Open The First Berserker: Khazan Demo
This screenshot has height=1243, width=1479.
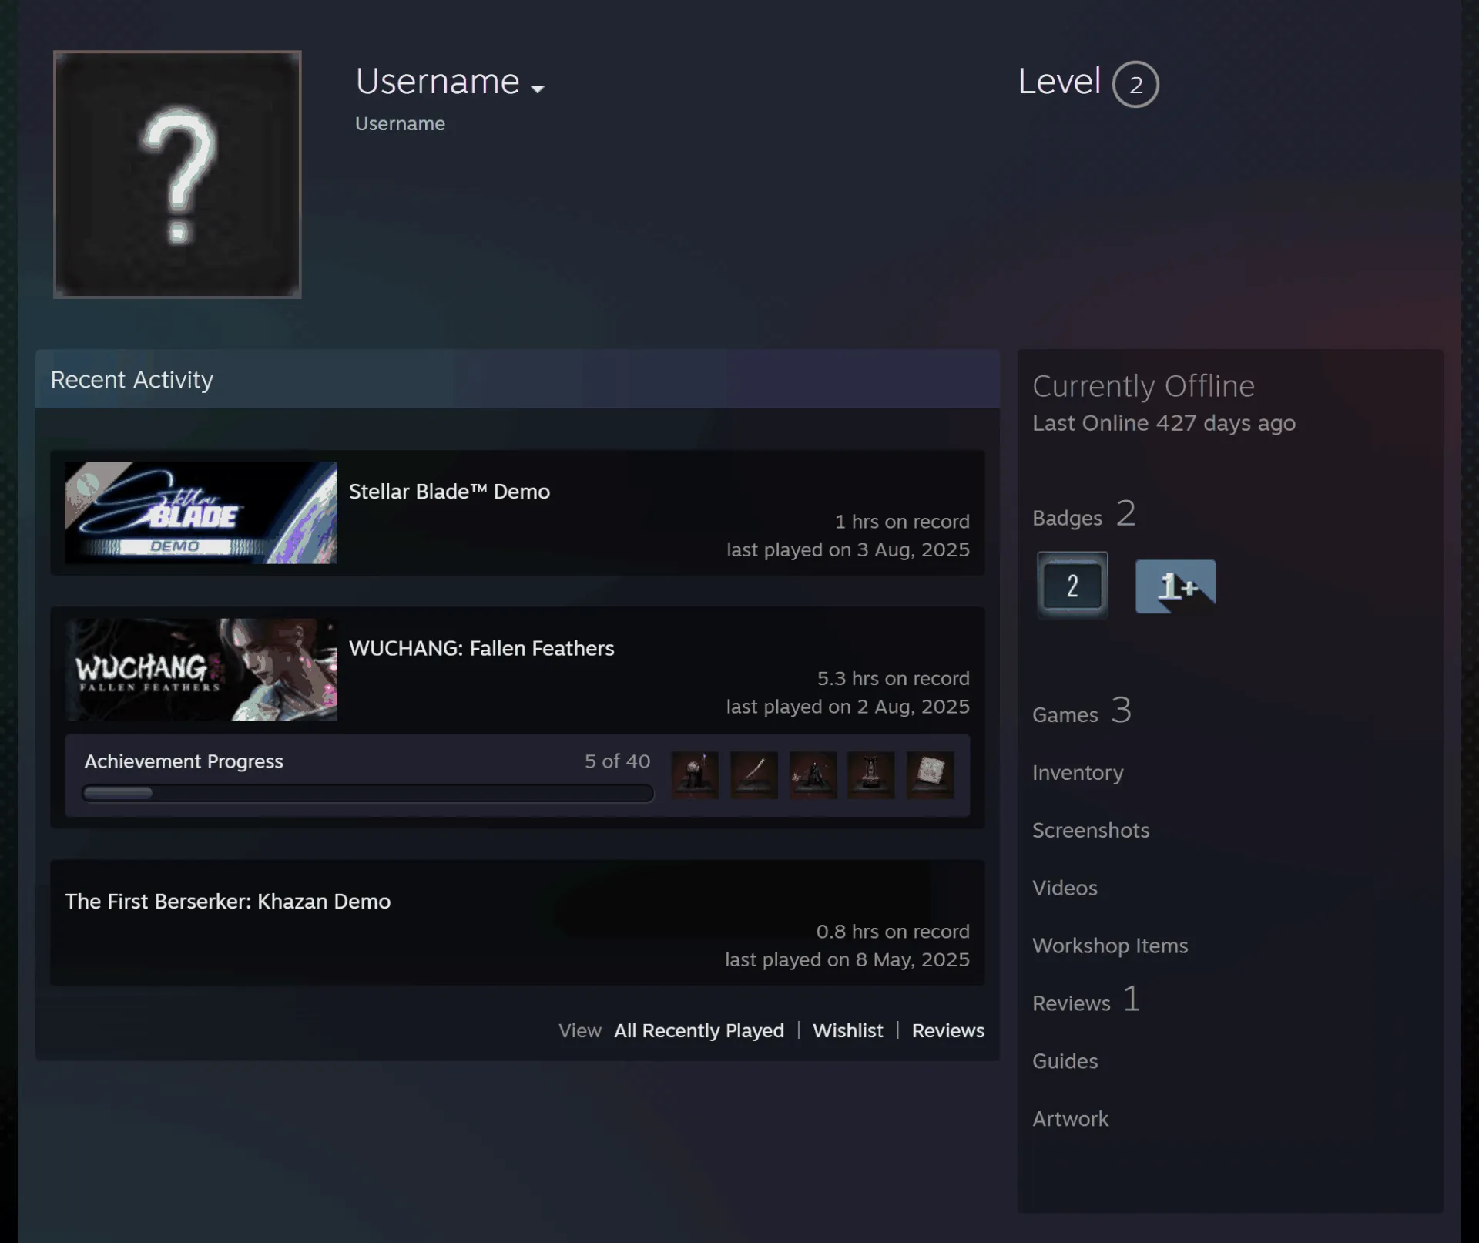tap(228, 901)
